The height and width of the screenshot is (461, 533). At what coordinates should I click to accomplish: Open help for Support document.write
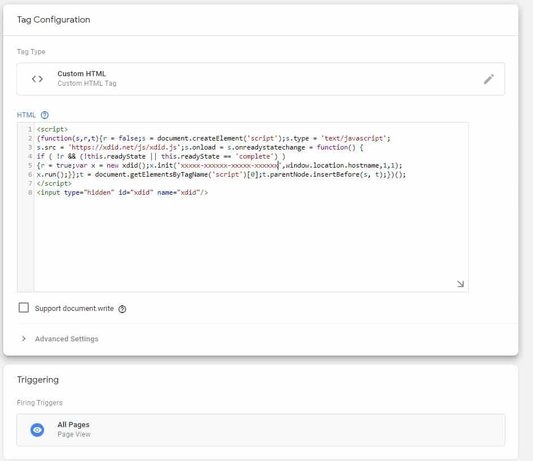122,309
